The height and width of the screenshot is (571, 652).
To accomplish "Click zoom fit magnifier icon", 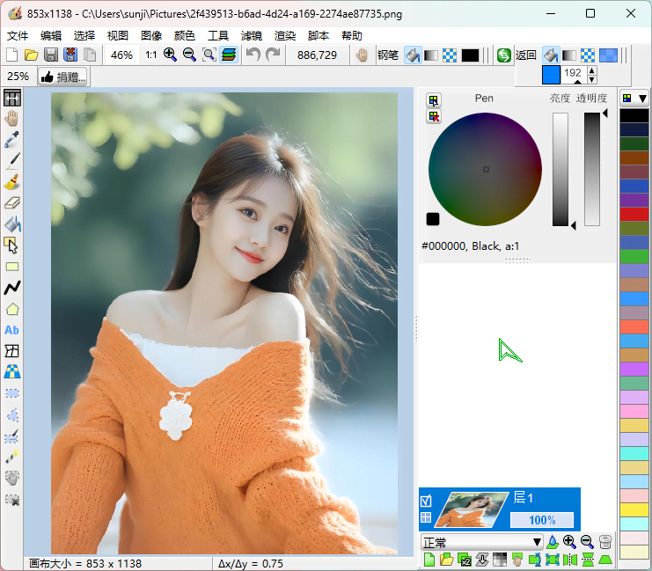I will point(209,55).
